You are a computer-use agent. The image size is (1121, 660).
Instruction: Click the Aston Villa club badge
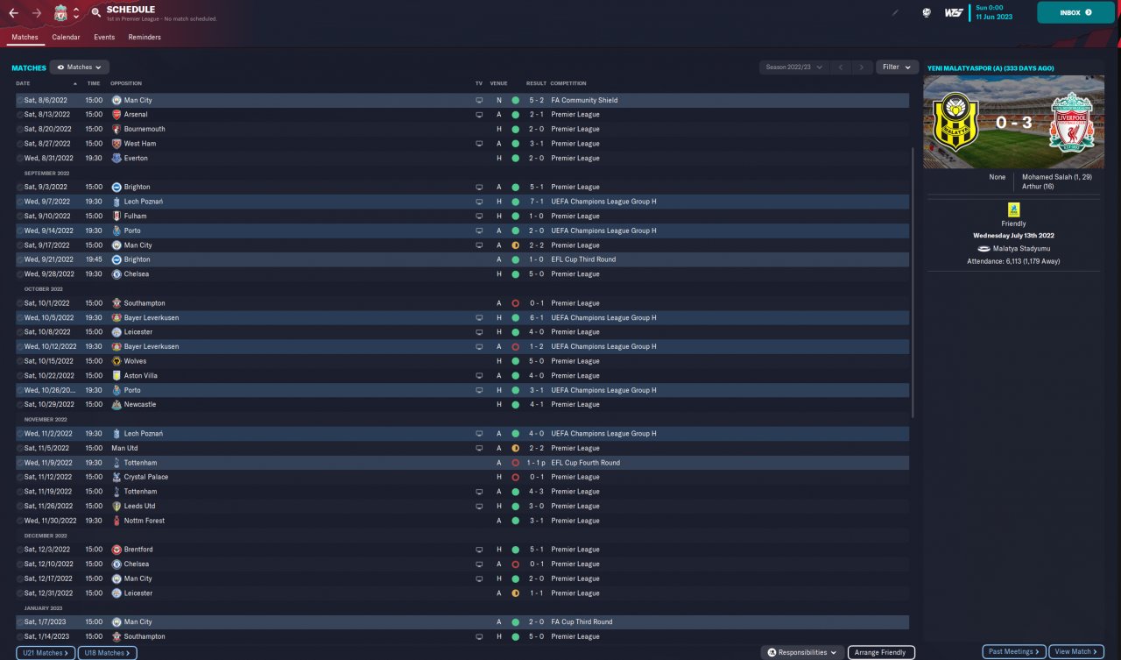pos(116,375)
